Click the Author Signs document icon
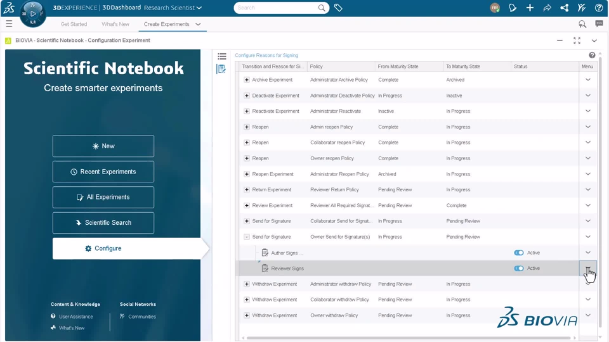Screen dimensions: 609x342 (x=265, y=253)
